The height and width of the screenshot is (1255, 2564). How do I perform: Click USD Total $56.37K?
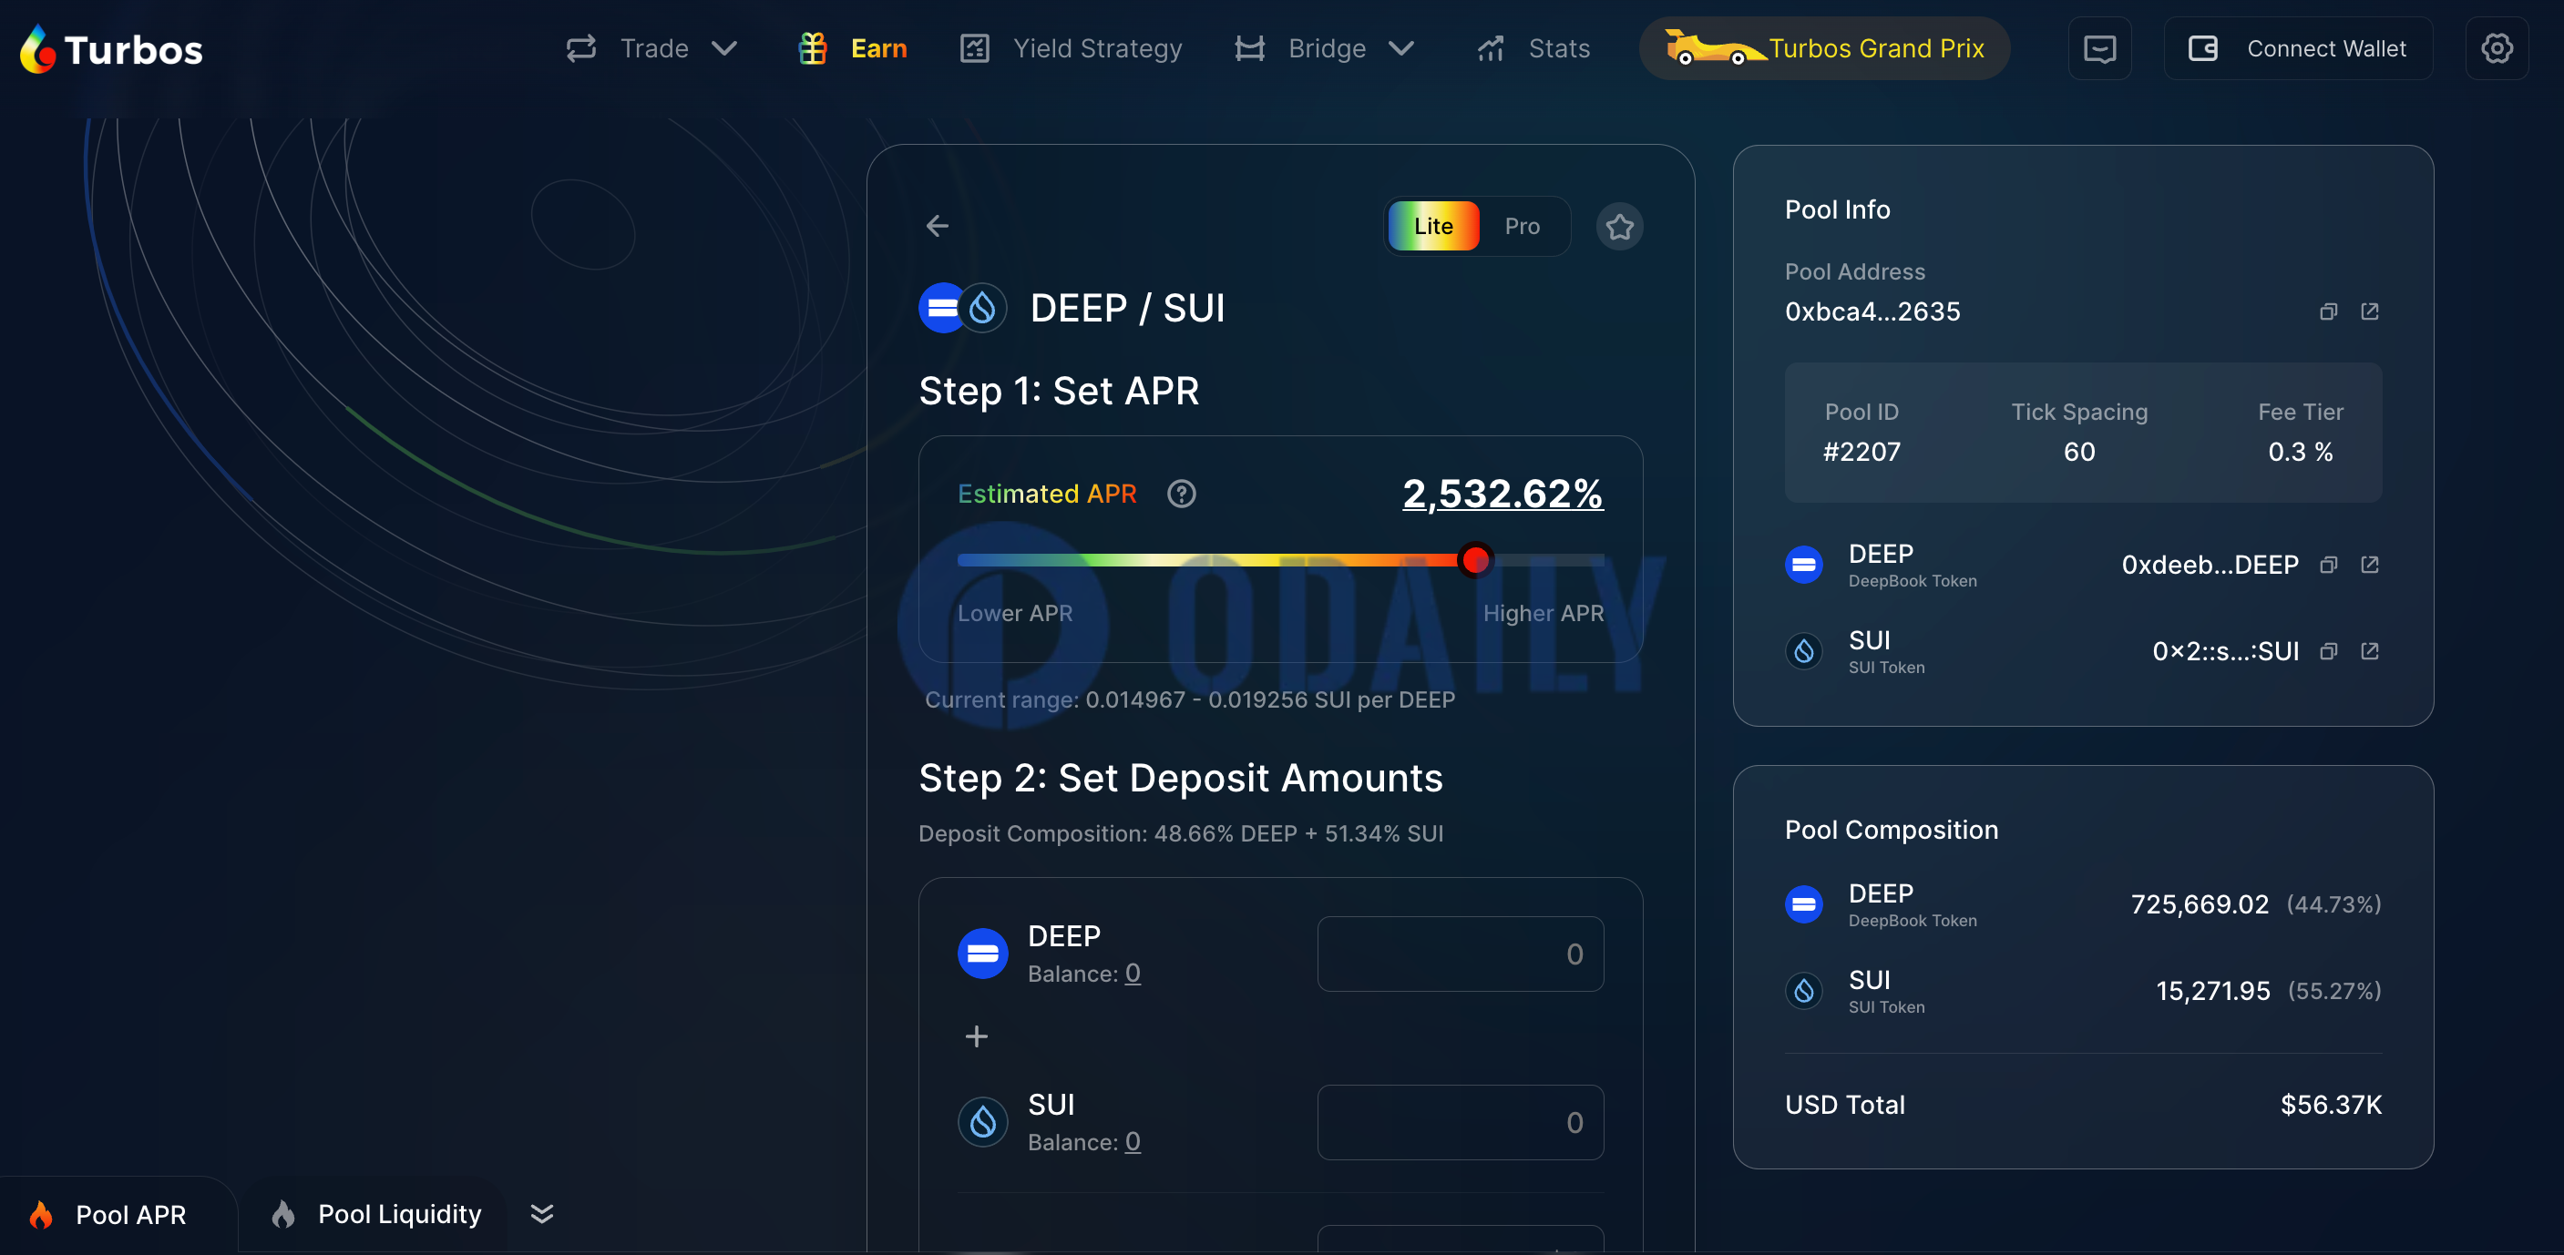pos(2331,1105)
